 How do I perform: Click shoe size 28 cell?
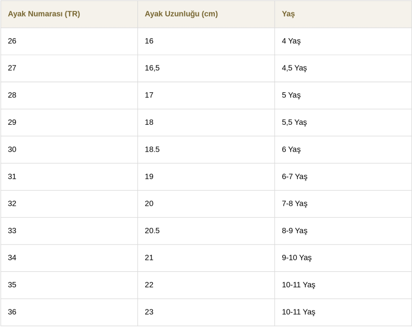[12, 95]
